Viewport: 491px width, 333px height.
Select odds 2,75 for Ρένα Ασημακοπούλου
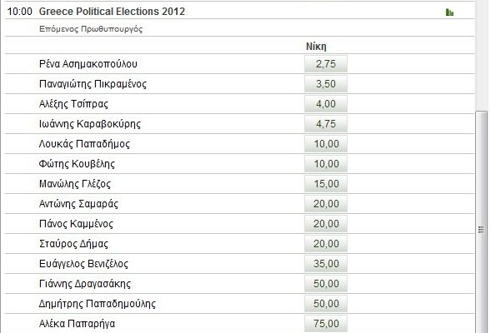[326, 64]
